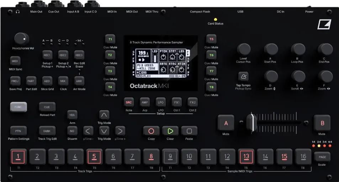Screen dimensions: 339x182
Task: Click the up arrow Trig Mode button
Action: (x=104, y=115)
